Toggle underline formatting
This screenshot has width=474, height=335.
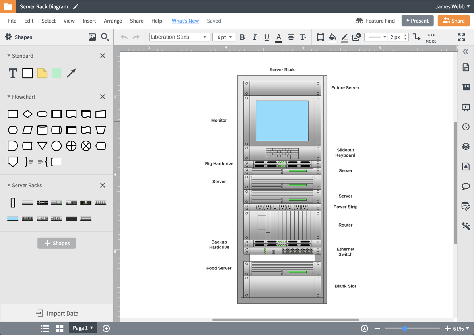266,37
